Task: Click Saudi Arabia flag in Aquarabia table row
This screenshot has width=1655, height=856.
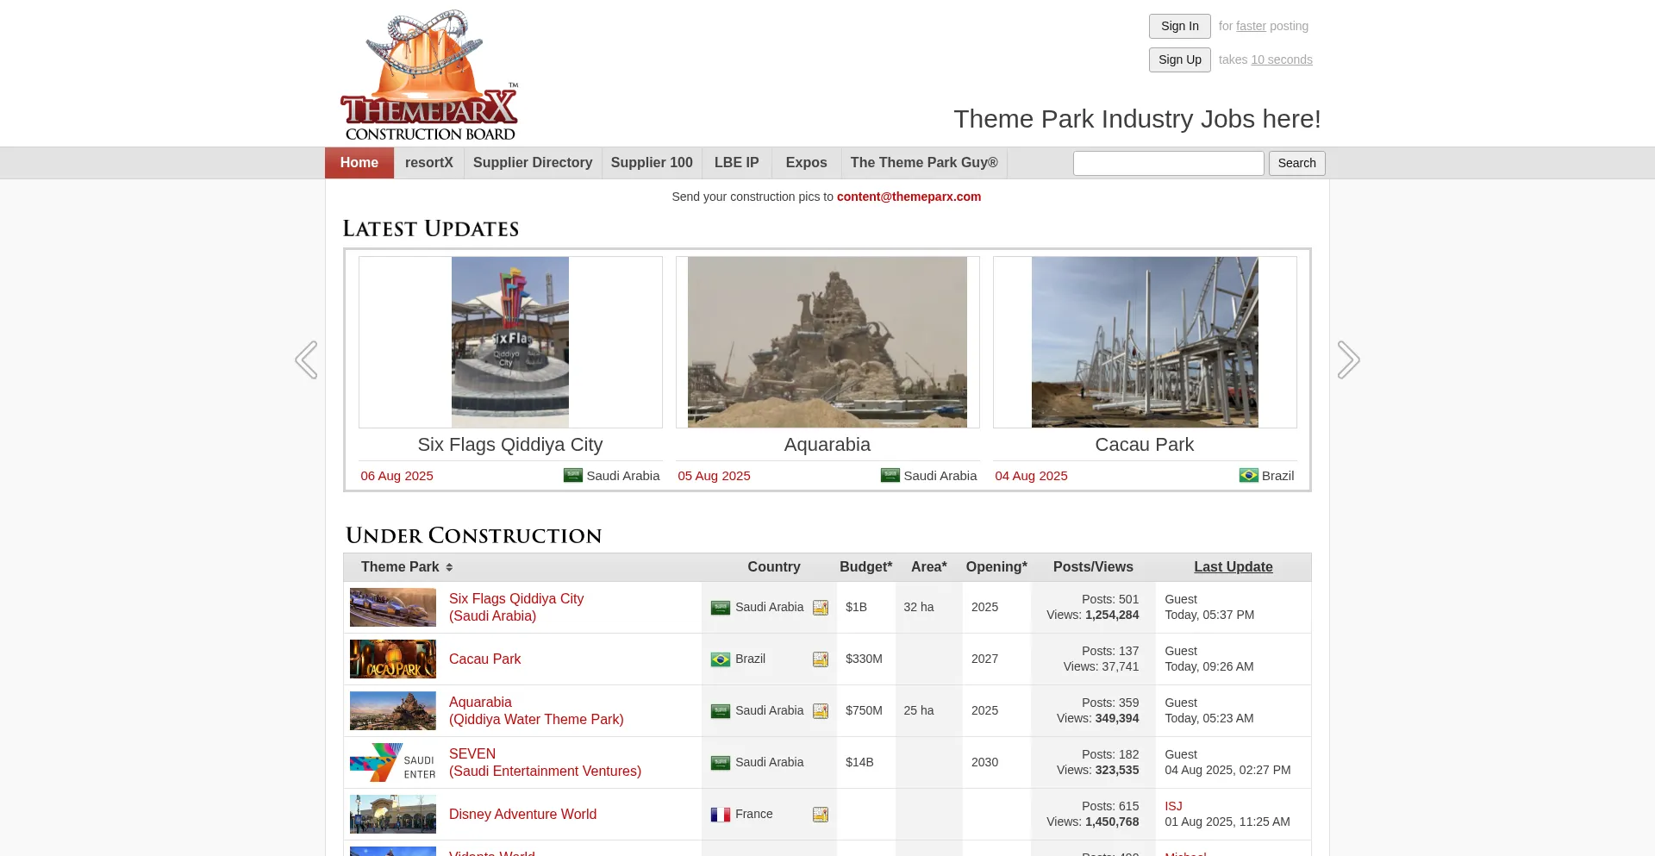Action: pos(721,711)
